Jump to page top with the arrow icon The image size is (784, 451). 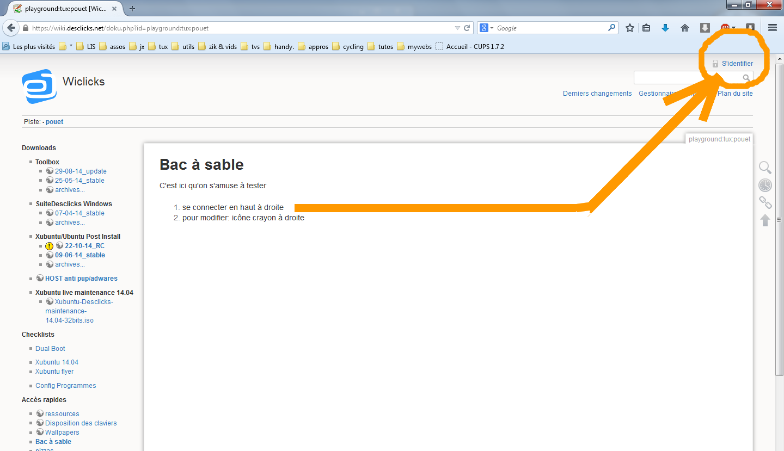(x=765, y=220)
